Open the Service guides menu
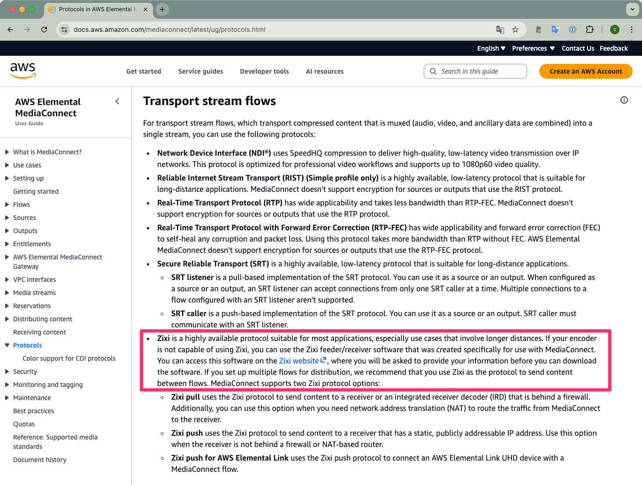The width and height of the screenshot is (642, 485). click(x=200, y=71)
